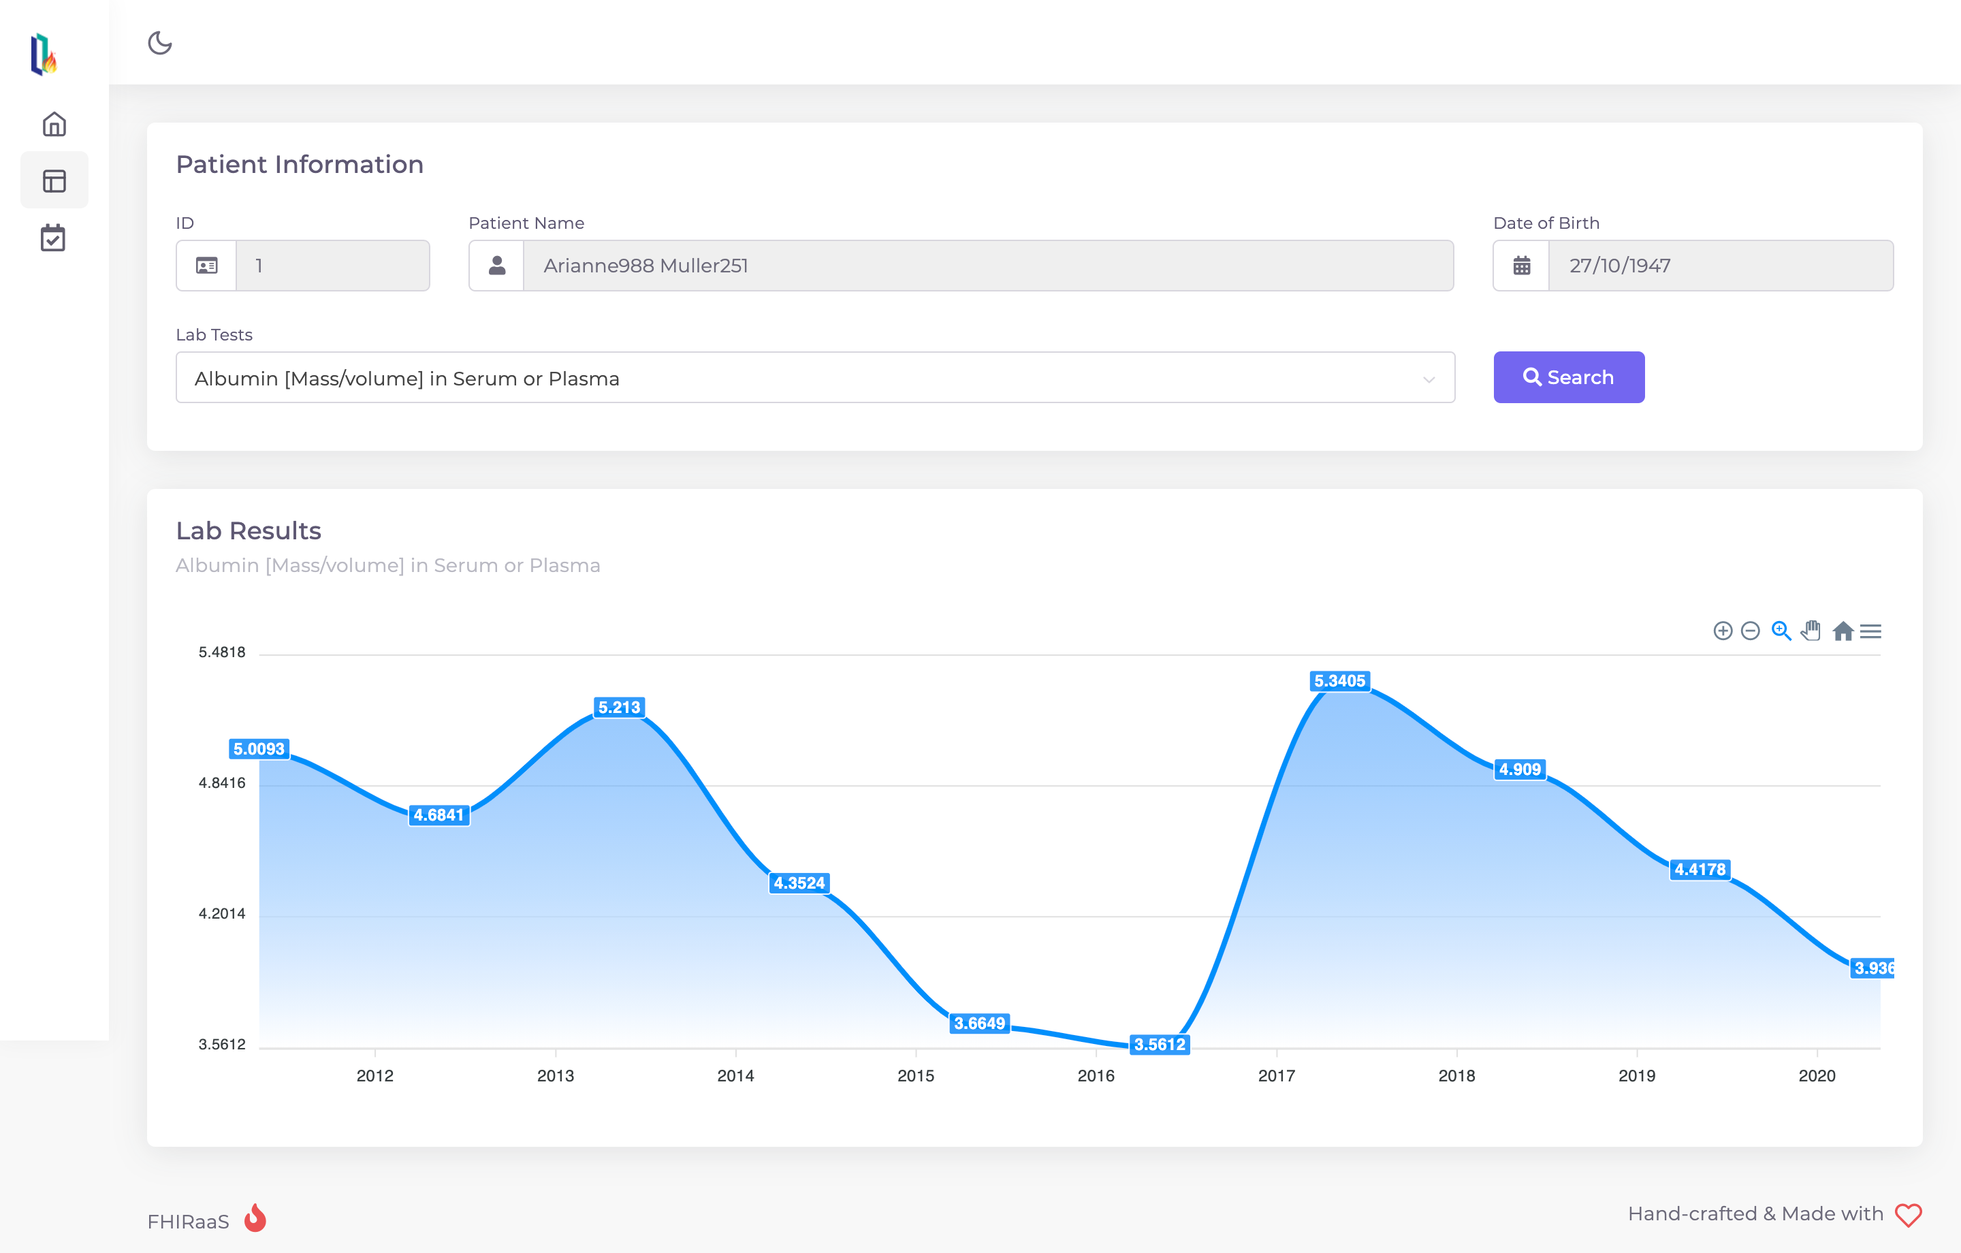Open the calendar check sidebar icon
Screen dimensions: 1961x1253
pos(54,238)
